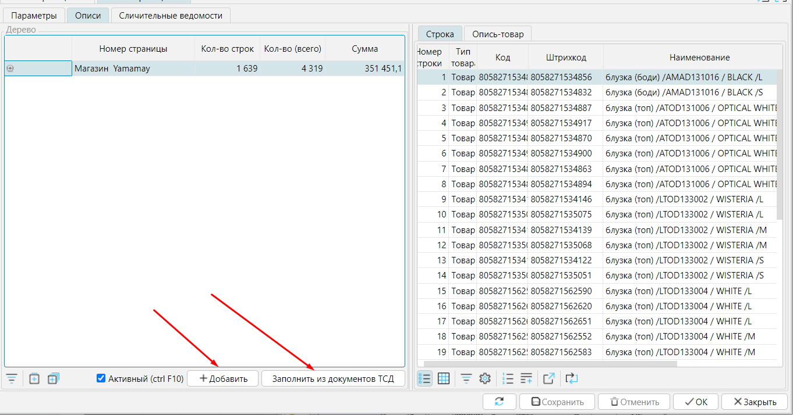
Task: Click the refresh arrows button
Action: tap(499, 402)
